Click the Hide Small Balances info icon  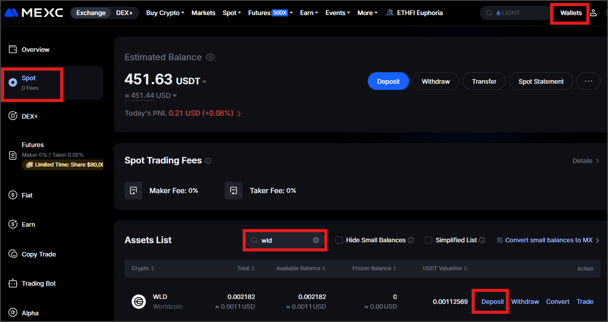(411, 240)
